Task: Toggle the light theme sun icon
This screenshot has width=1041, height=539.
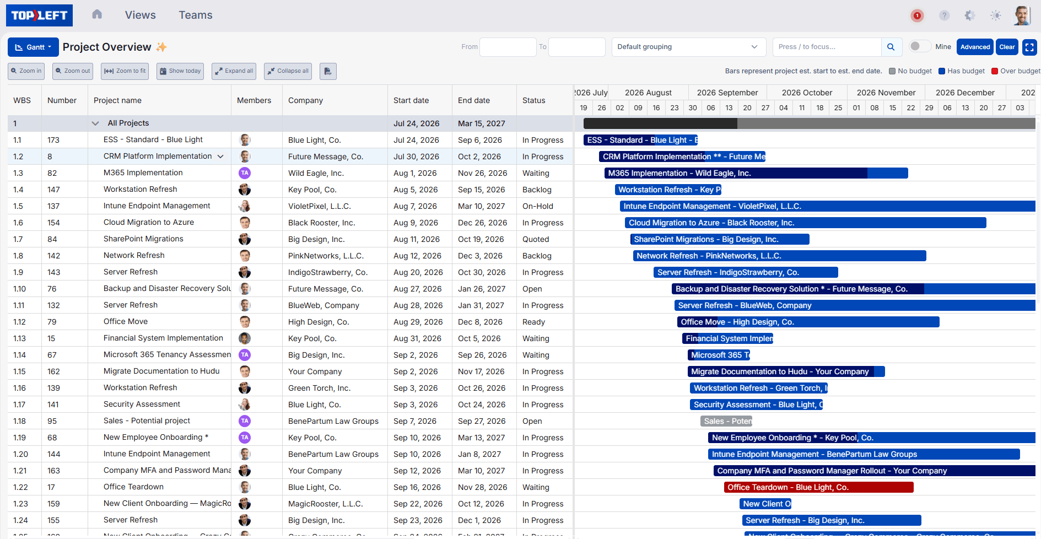Action: coord(995,15)
